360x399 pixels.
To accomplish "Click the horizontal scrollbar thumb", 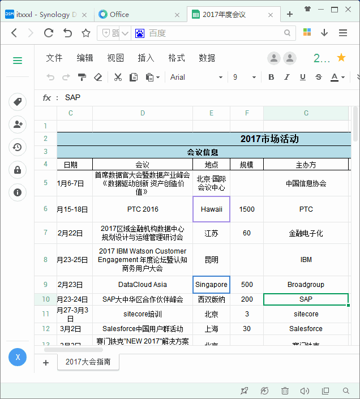I will point(74,350).
